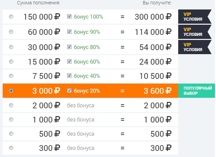Open VIP условия badge for 60 000 ₽
This screenshot has height=157, width=216.
coord(195,32)
